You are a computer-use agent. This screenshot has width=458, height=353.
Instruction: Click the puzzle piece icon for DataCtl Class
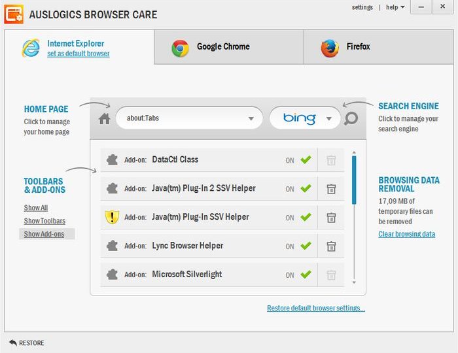point(112,160)
